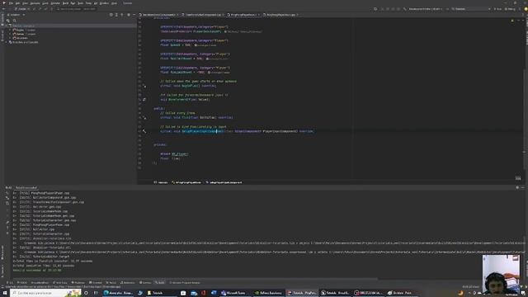The image size is (528, 297).
Task: Click SetupPlayerInputComponent in the breadcrumb bar
Action: (224, 182)
